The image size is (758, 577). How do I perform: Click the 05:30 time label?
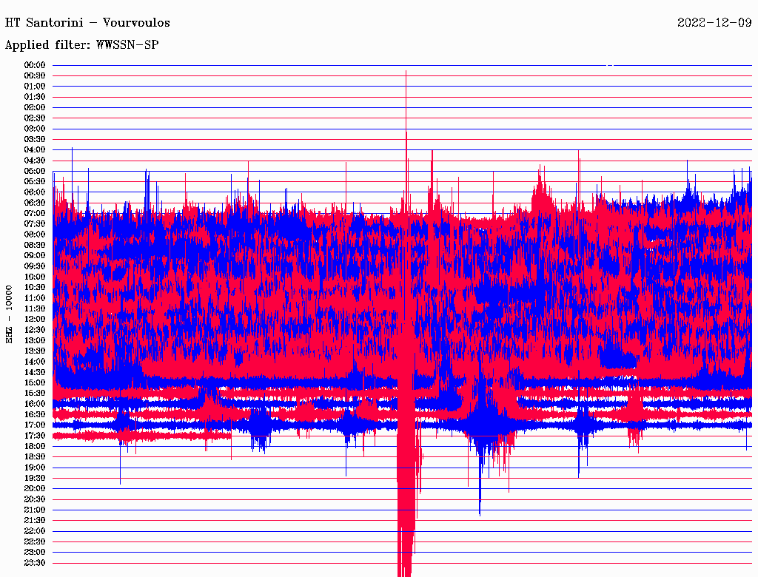(35, 182)
